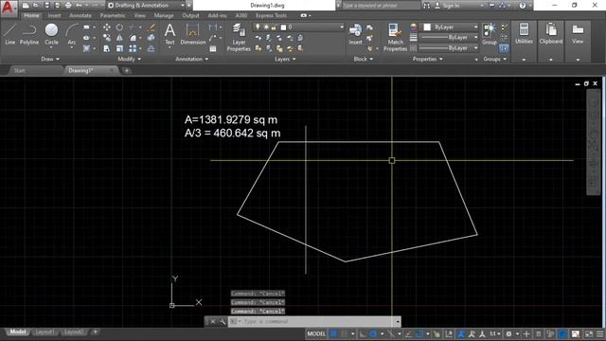Expand the Properties panel dropdown
Screen dimensions: 606x341
427,59
